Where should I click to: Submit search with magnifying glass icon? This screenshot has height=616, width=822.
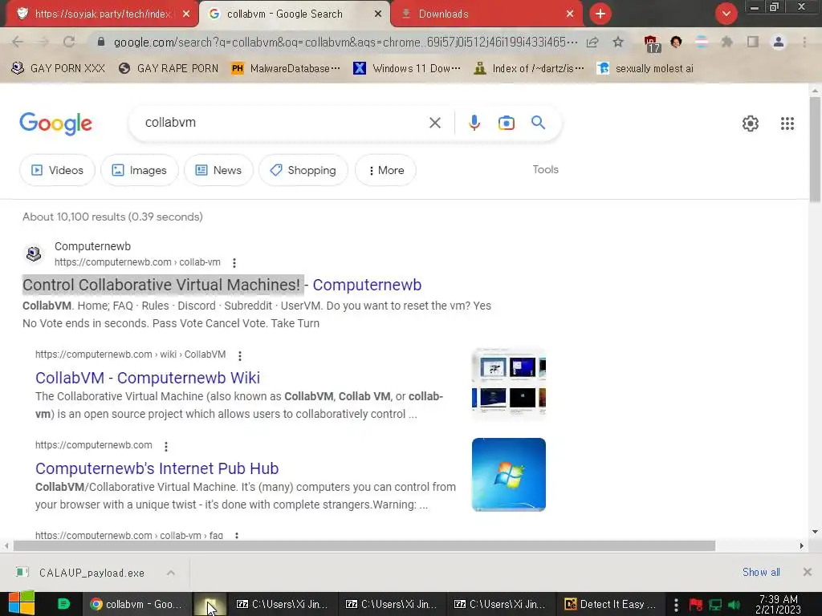coord(539,123)
